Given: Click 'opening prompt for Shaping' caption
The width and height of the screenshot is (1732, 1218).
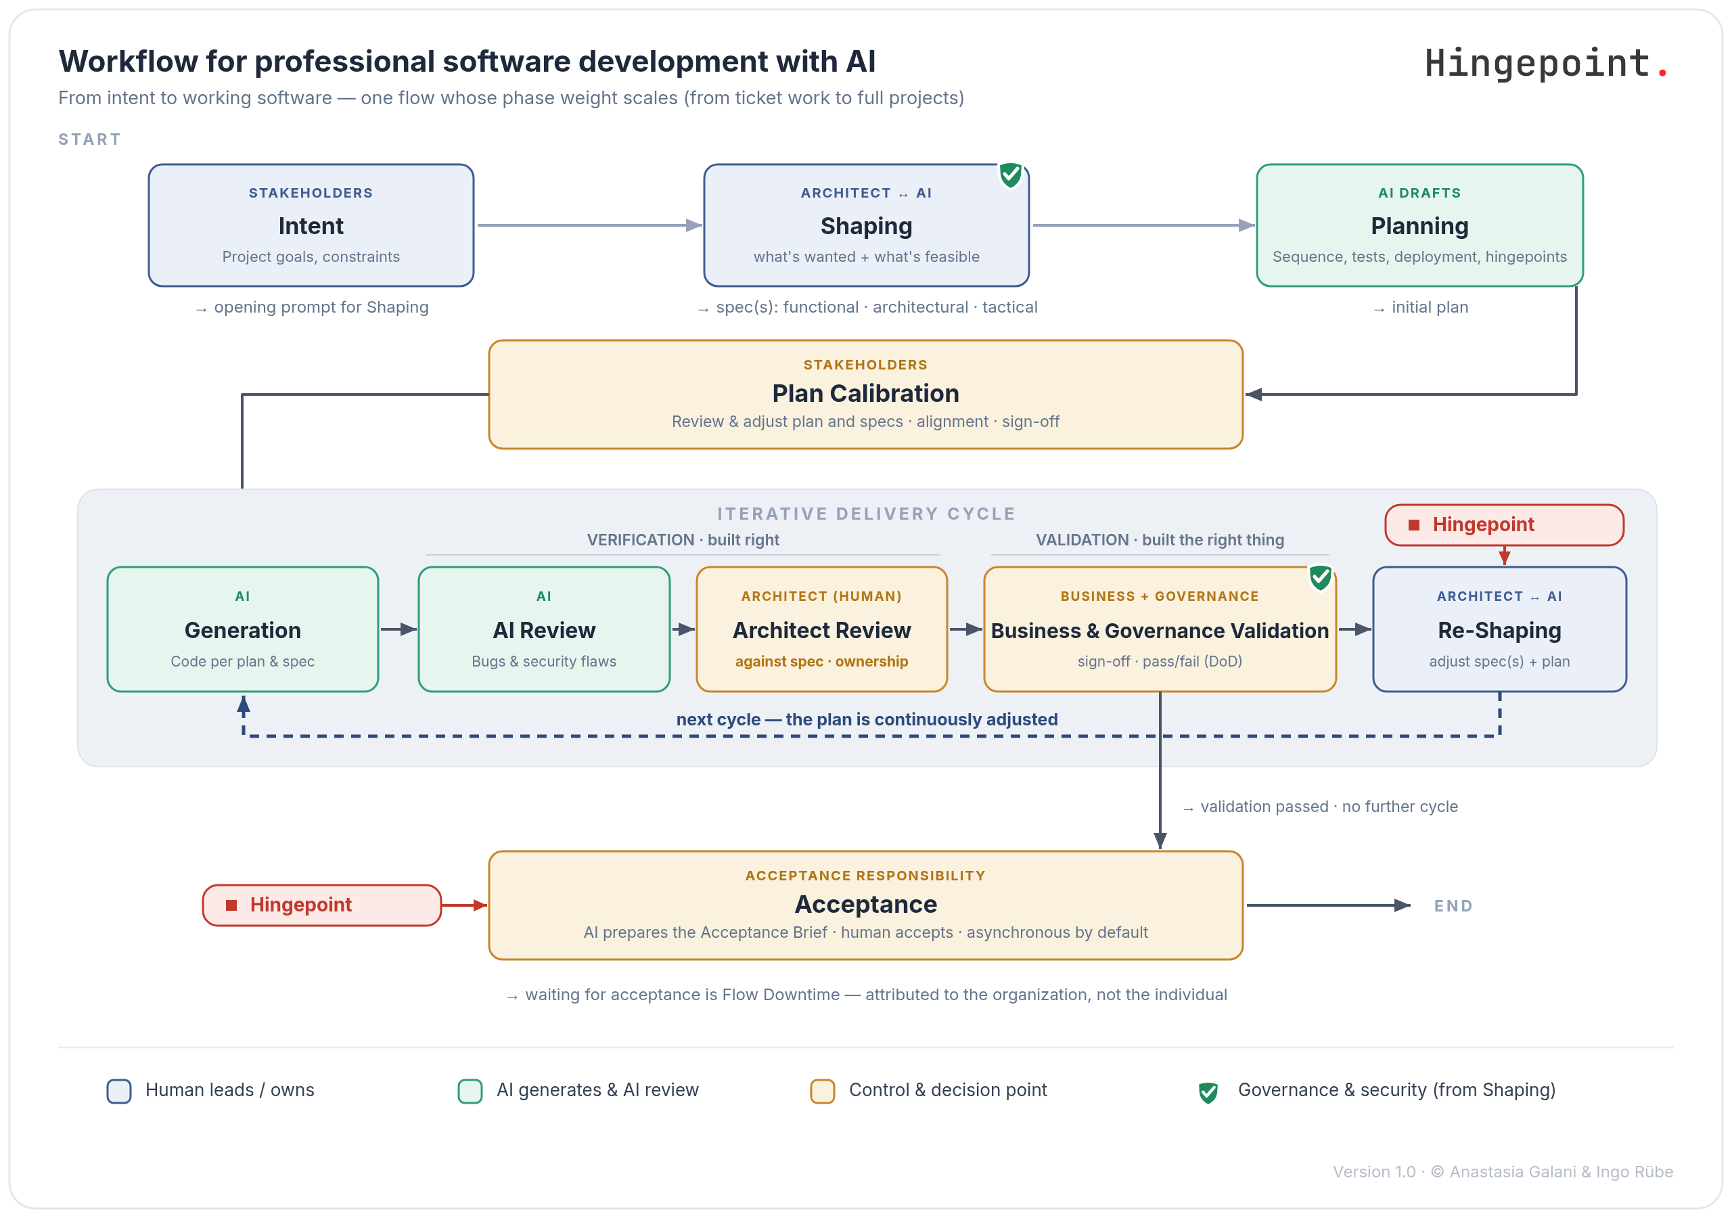Looking at the screenshot, I should 321,307.
